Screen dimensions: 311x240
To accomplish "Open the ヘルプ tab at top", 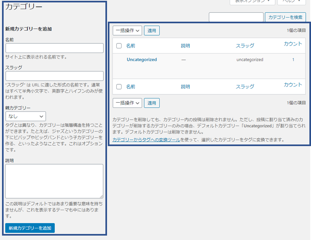I will click(x=291, y=2).
